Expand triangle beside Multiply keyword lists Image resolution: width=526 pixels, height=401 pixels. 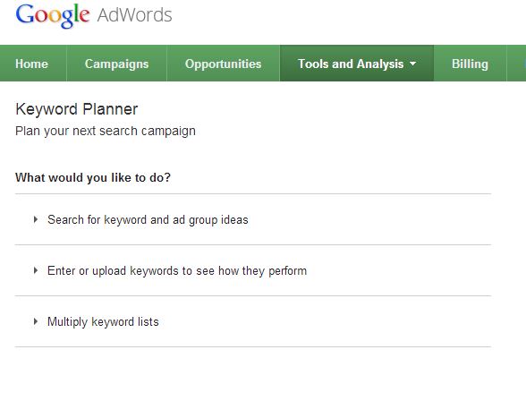pos(35,321)
